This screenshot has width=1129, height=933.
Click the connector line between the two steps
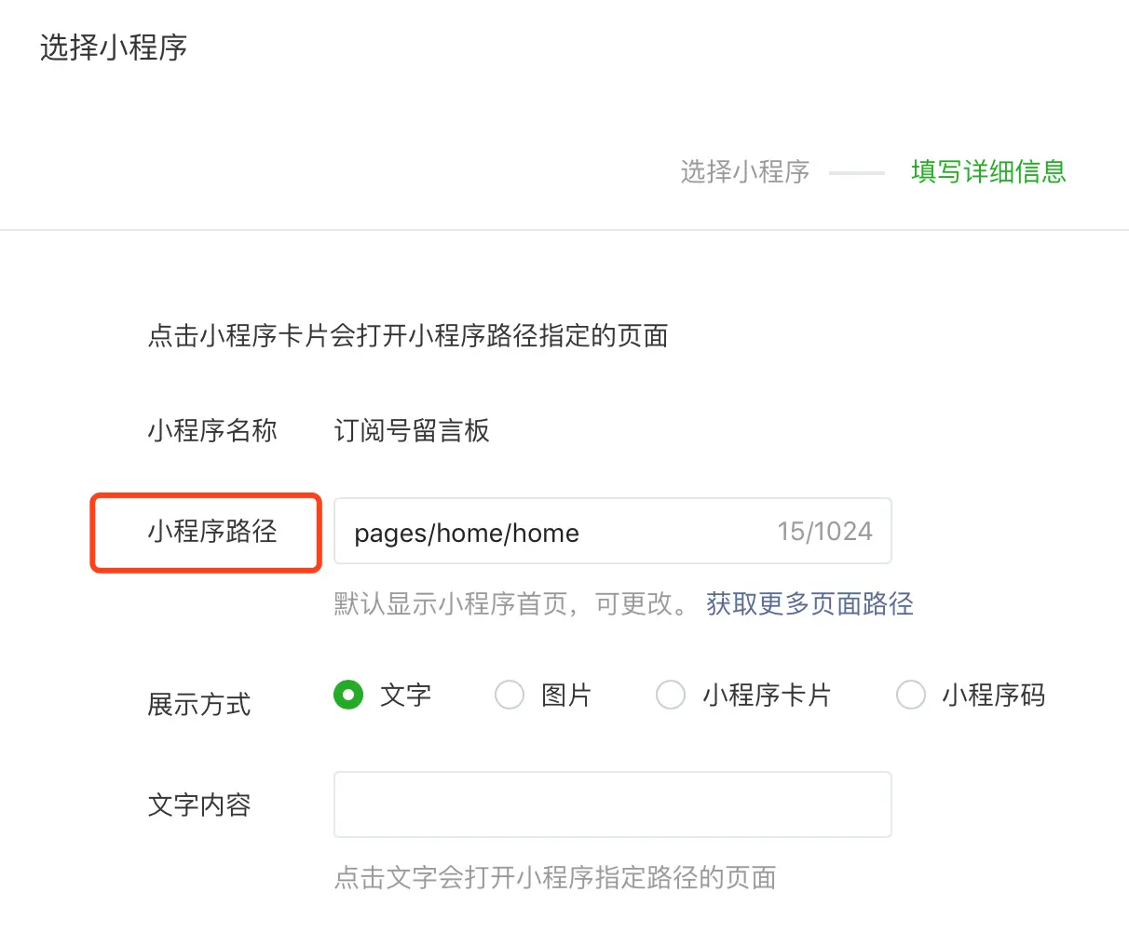(857, 172)
